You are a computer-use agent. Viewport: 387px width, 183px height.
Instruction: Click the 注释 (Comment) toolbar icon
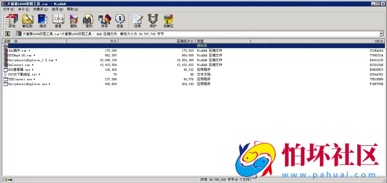(137, 21)
